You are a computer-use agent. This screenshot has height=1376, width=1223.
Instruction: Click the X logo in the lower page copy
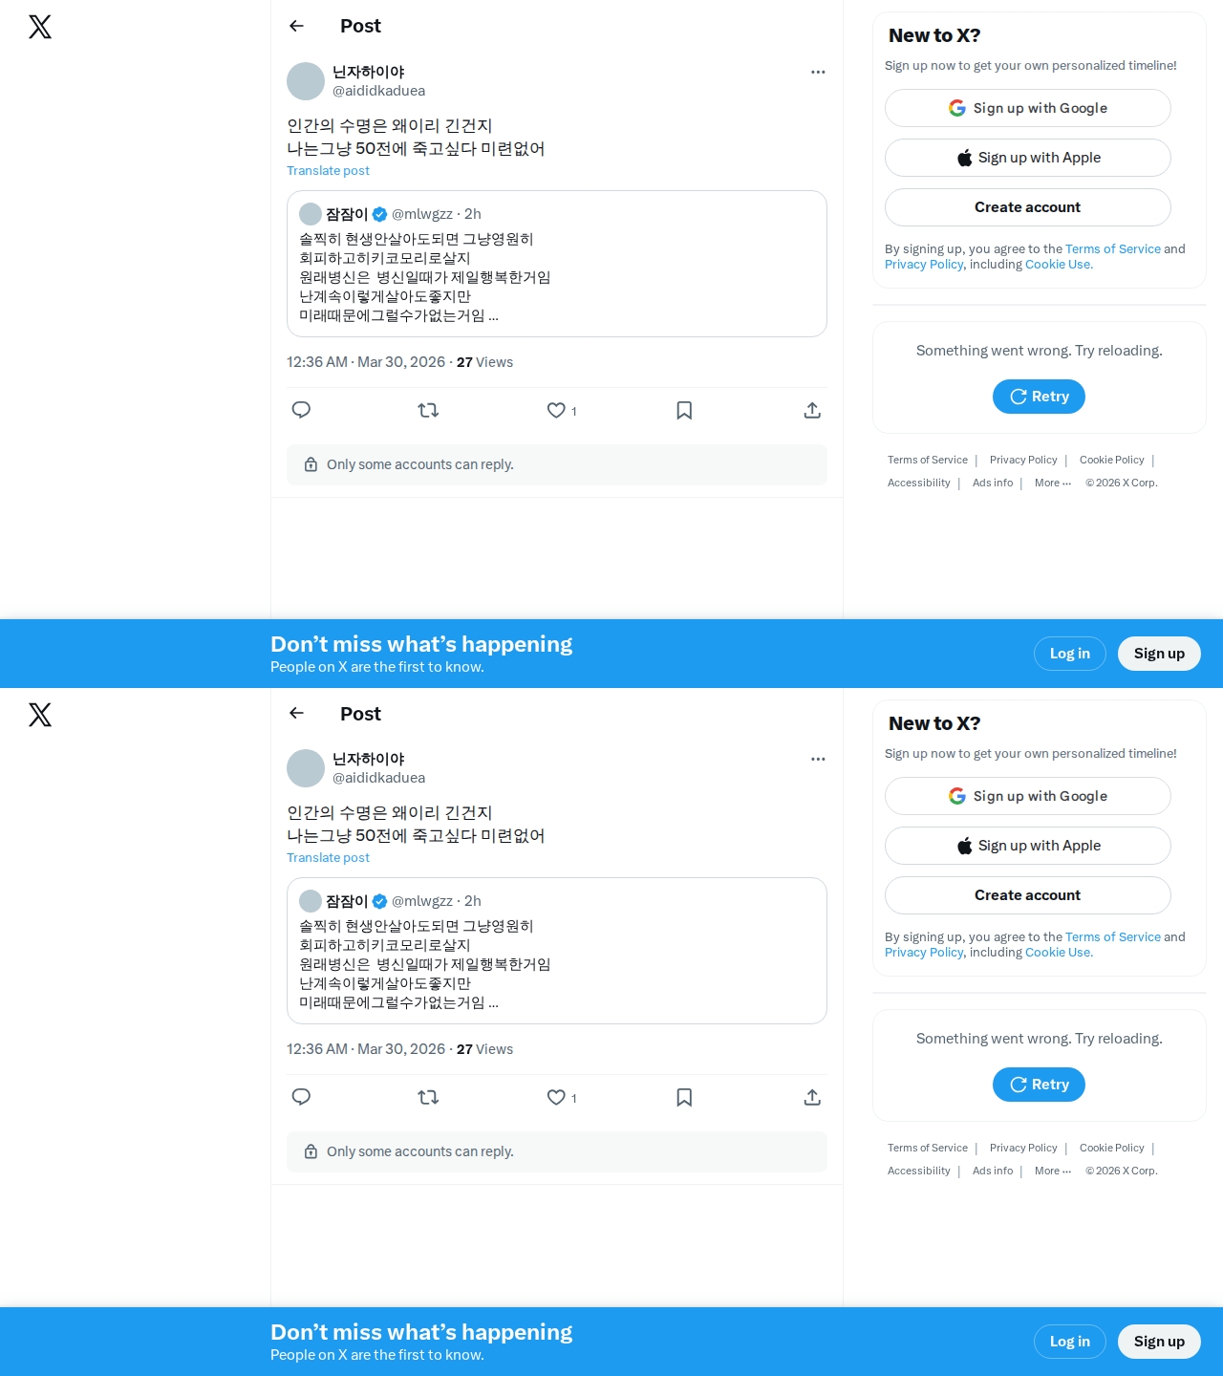40,715
